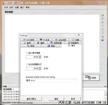Viewport: 108px width, 105px height.
Task: Open the 音频 audio tab
Action: click(x=27, y=43)
